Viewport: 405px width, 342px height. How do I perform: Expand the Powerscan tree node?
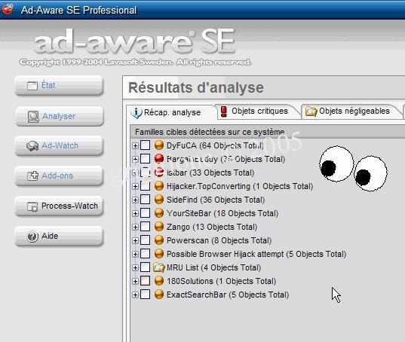click(135, 240)
